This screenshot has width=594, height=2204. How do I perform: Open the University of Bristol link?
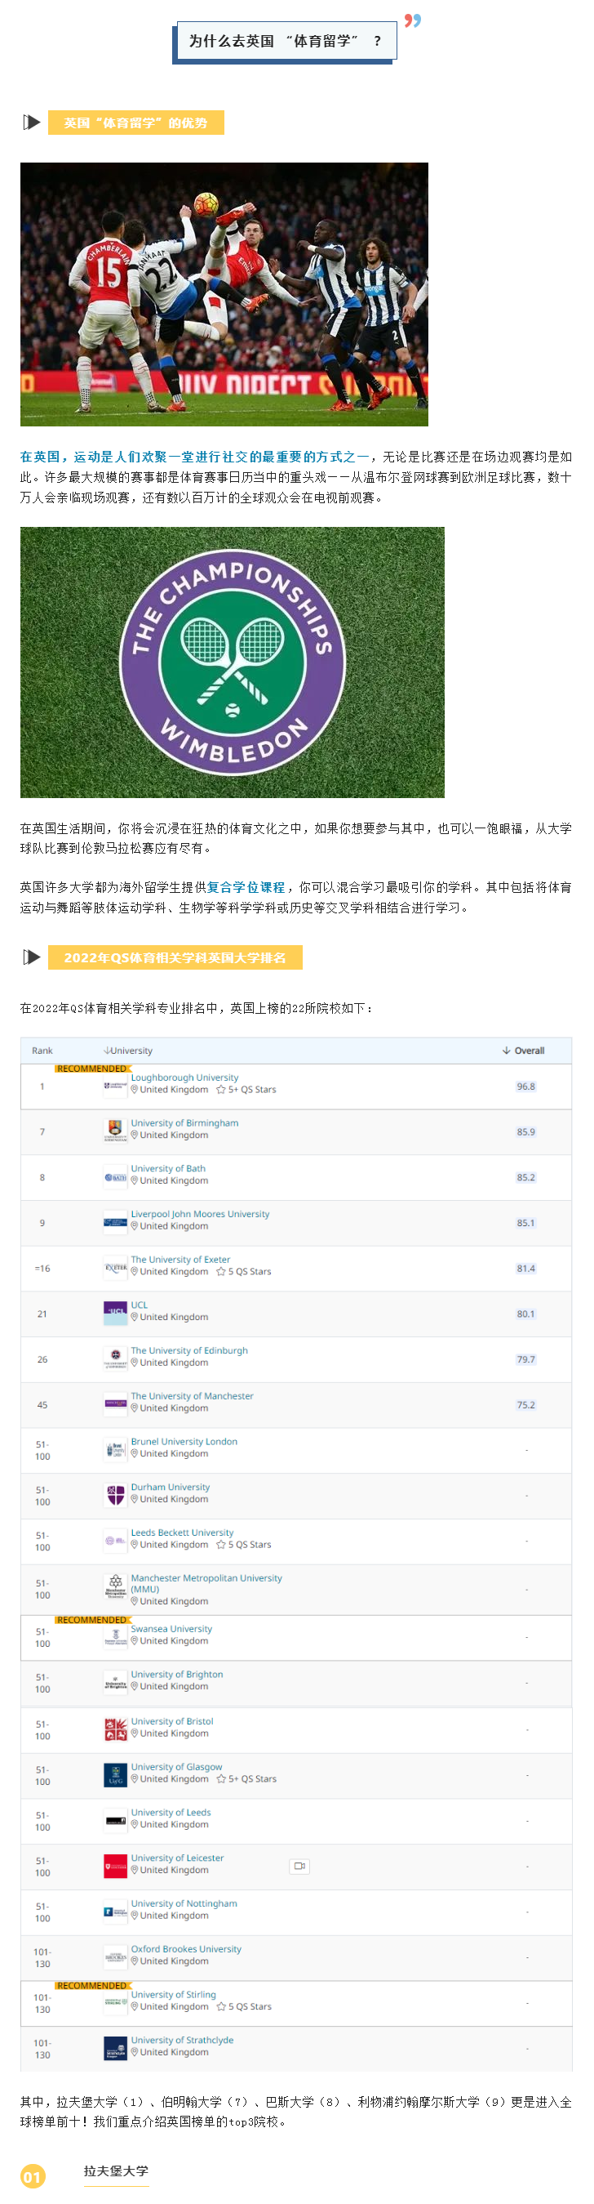coord(172,1720)
